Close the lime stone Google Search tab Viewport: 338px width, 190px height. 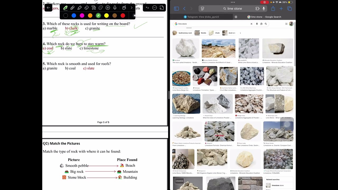tap(236, 17)
